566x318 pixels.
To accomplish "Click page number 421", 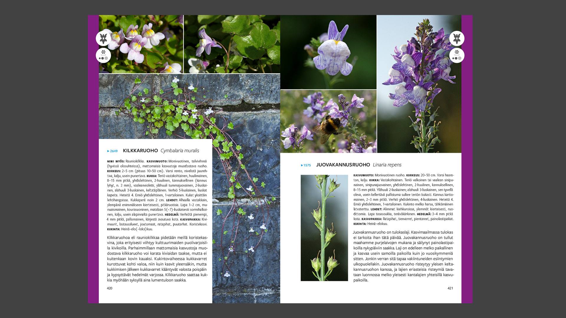I will [450, 288].
